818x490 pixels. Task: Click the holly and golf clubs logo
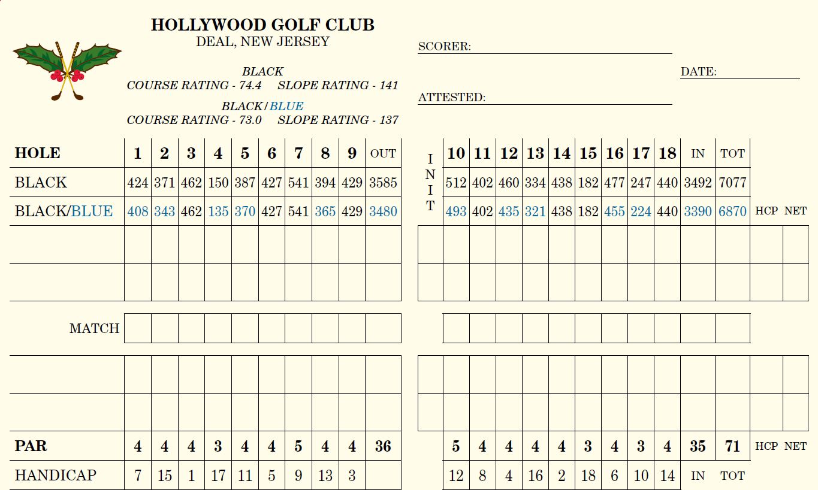point(67,70)
